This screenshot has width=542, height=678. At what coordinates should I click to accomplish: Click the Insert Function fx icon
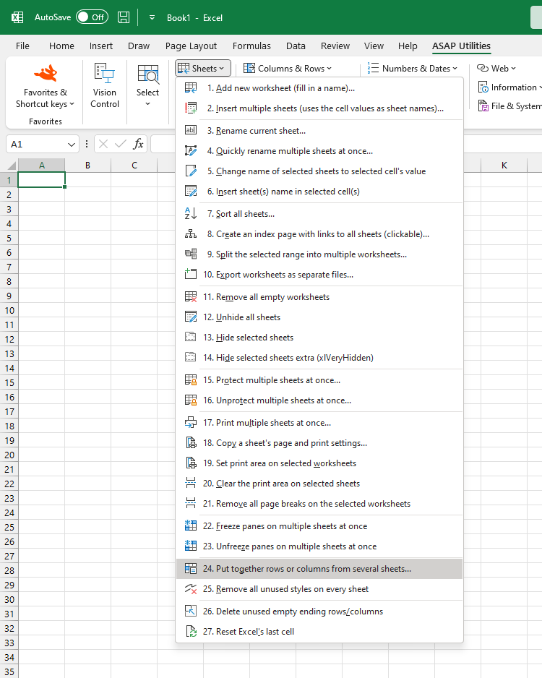[x=138, y=144]
